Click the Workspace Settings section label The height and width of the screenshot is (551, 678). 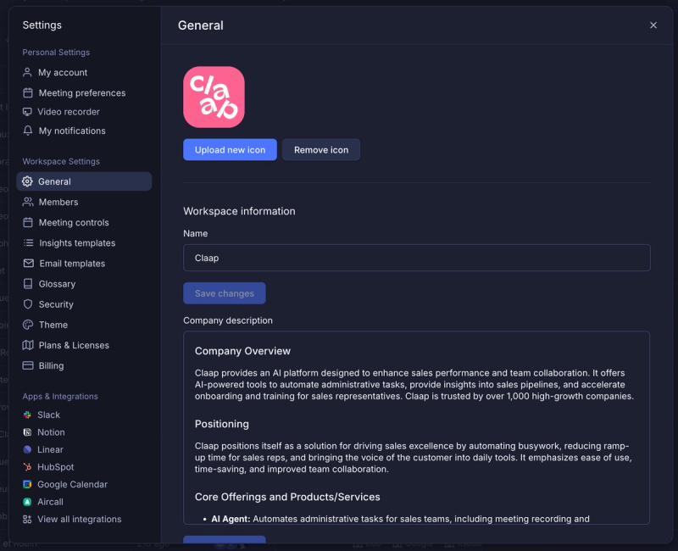tap(61, 161)
